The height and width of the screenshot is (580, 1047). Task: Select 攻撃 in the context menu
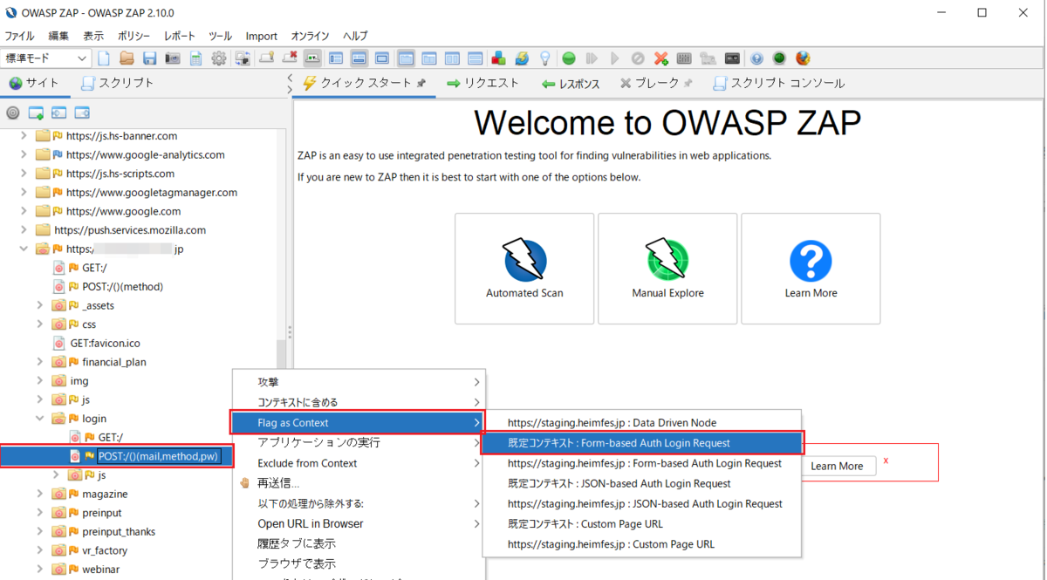[359, 382]
